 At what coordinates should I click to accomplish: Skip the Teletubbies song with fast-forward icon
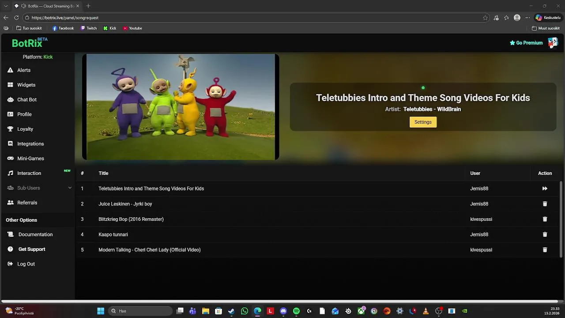[x=545, y=189]
